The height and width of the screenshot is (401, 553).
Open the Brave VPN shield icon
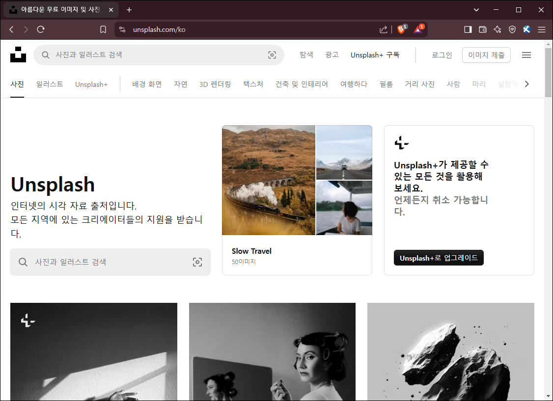pyautogui.click(x=512, y=29)
